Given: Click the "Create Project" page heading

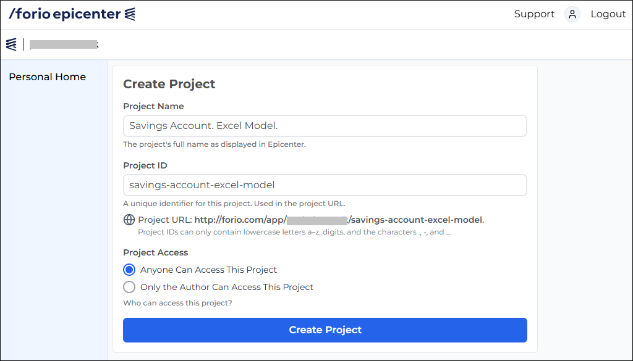Looking at the screenshot, I should tap(169, 84).
